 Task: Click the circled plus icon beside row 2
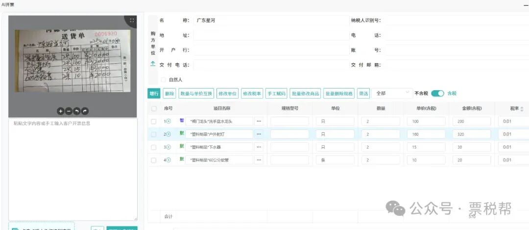(x=168, y=134)
